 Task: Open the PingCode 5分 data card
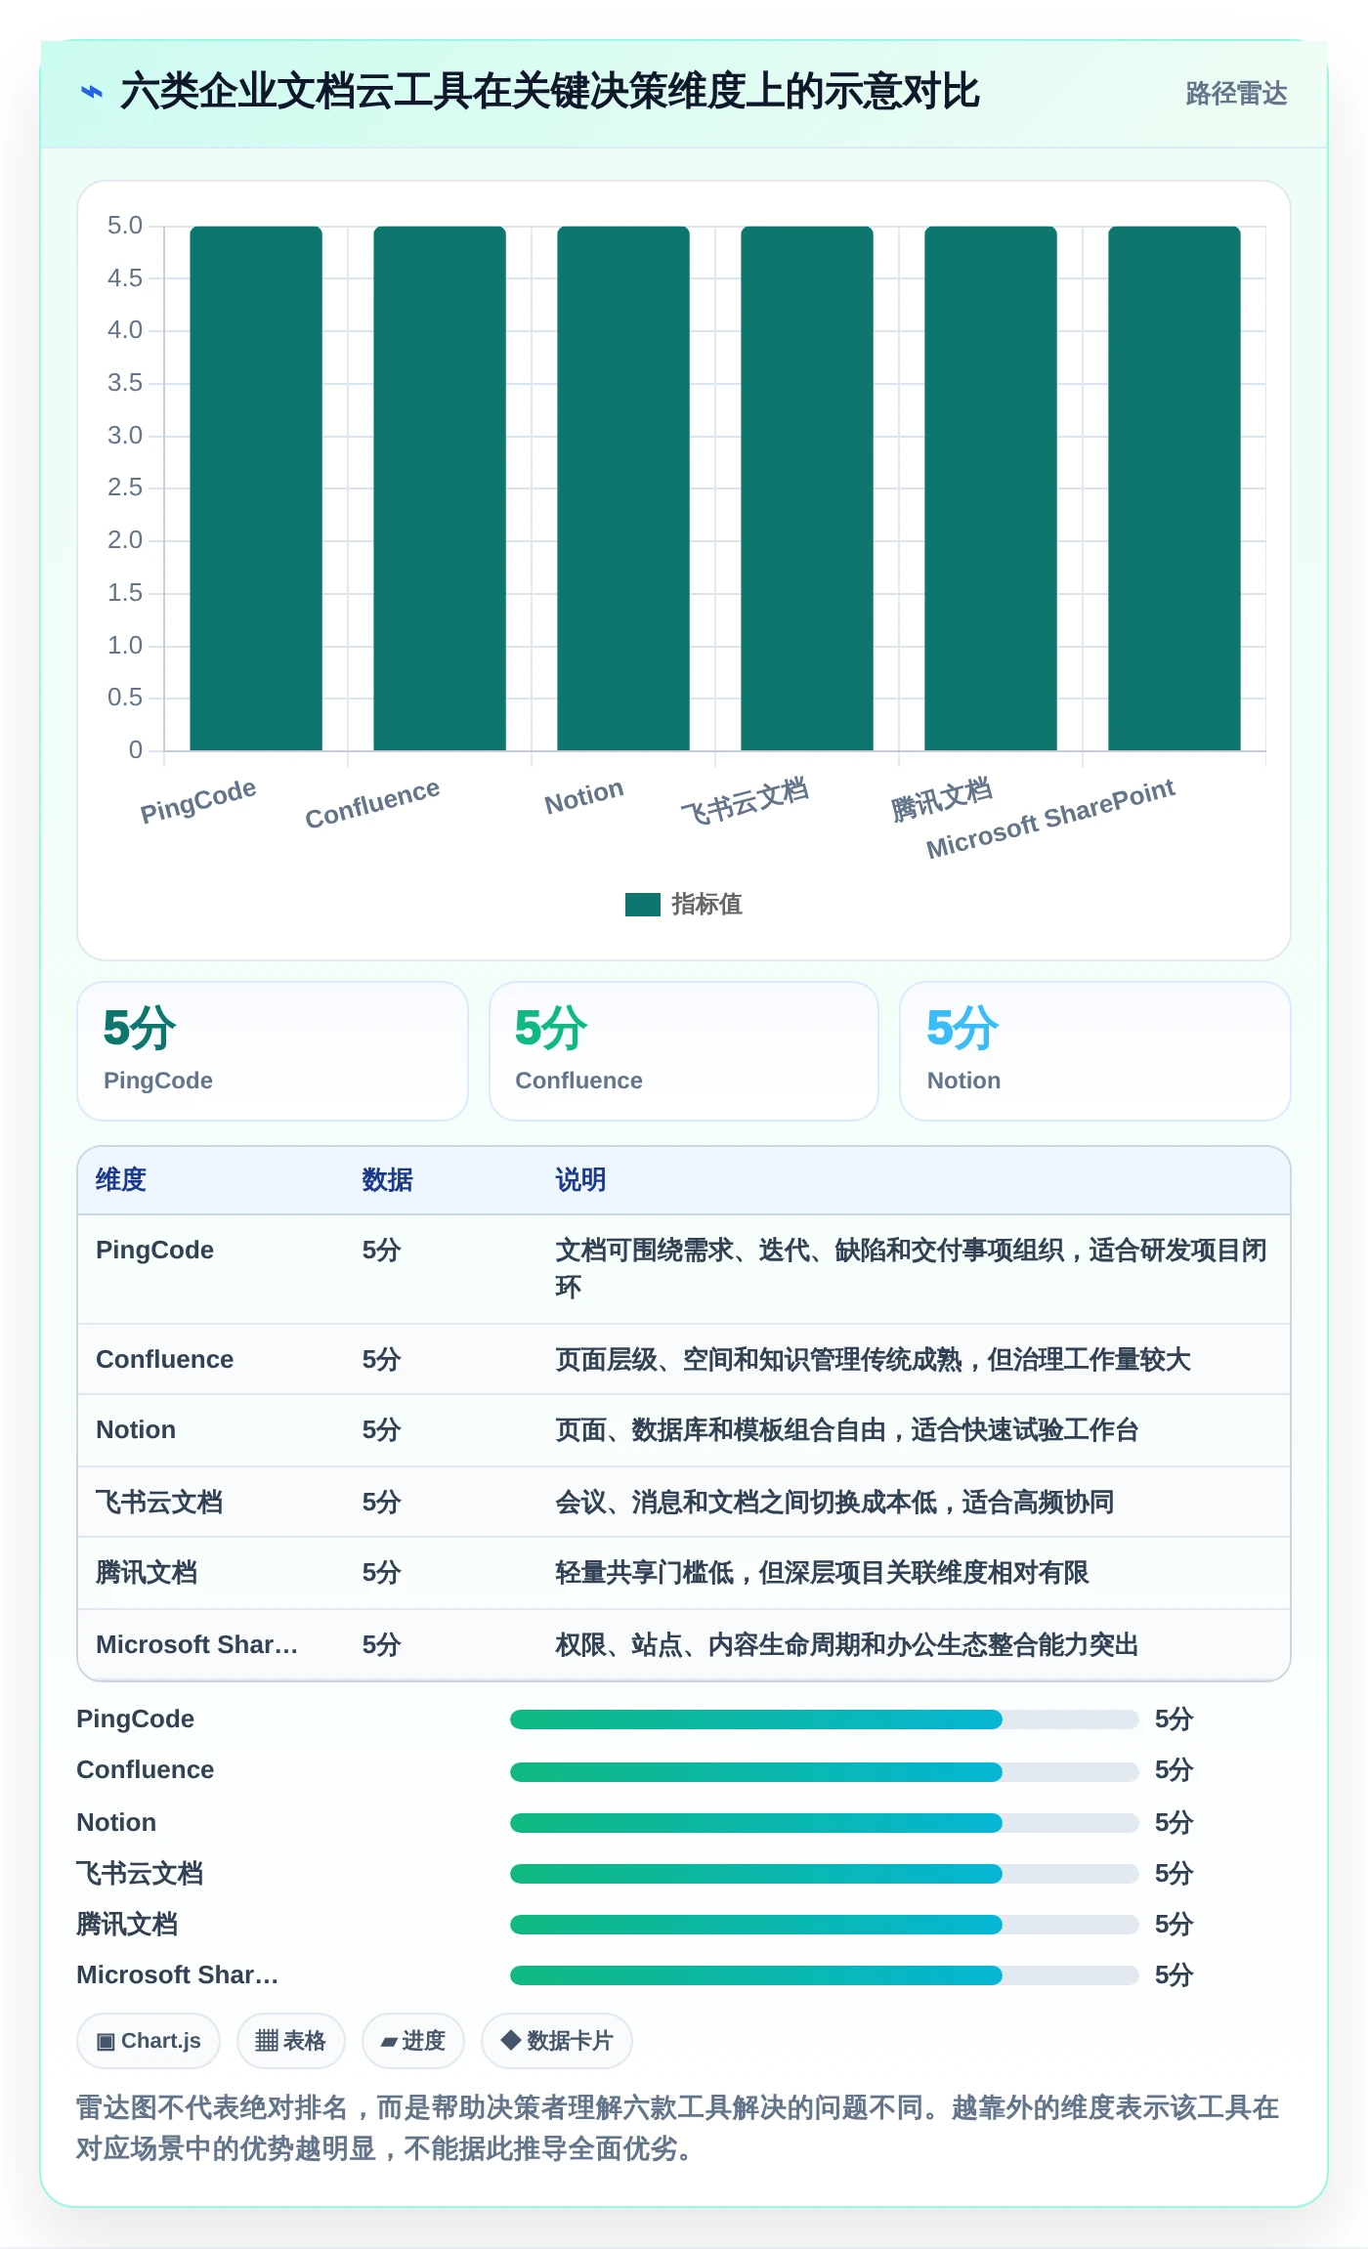[x=273, y=1051]
